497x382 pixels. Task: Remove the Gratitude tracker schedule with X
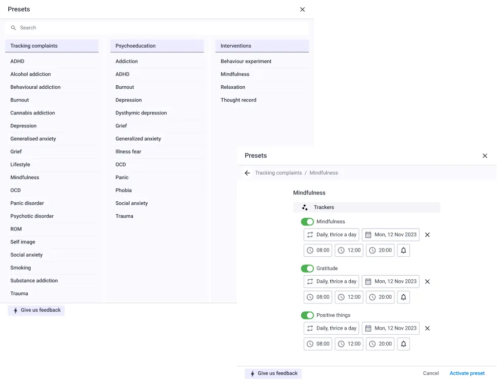point(427,281)
